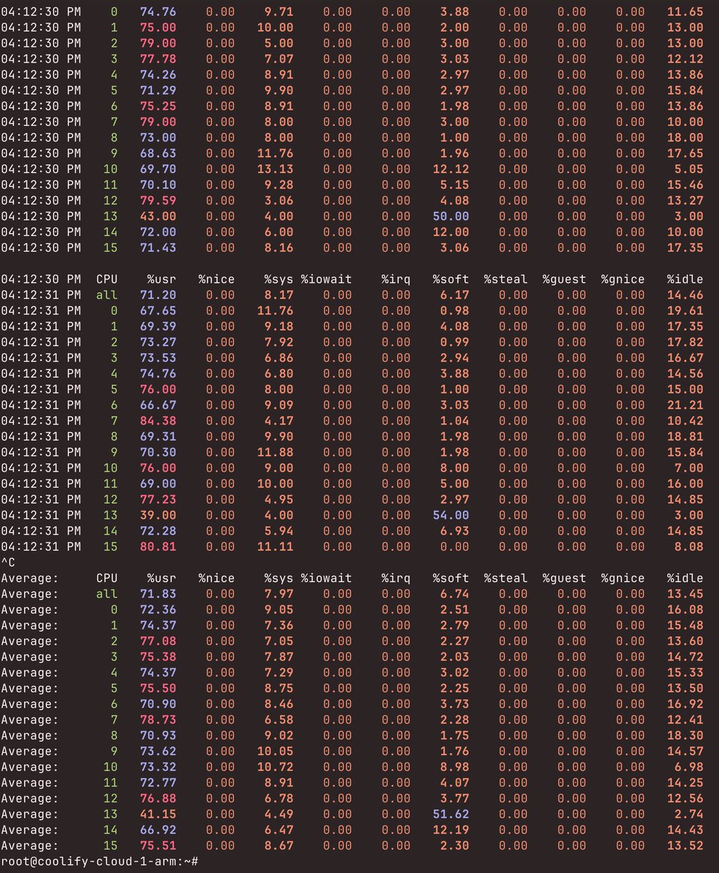Select the 10.72 average %sys value
The image size is (719, 873).
[275, 767]
